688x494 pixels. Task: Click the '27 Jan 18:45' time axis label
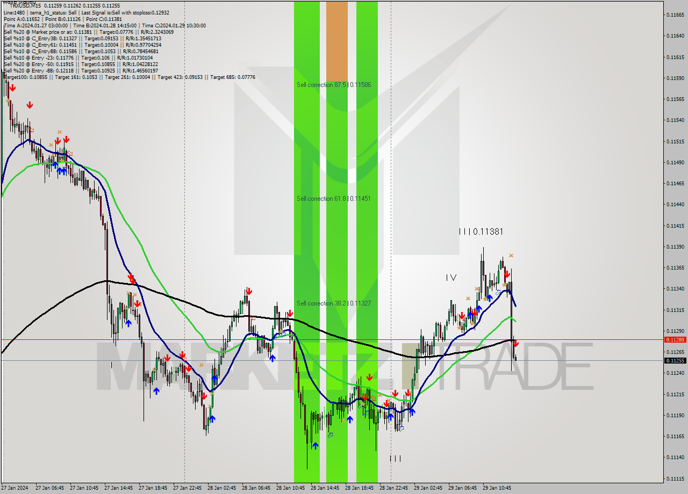tap(153, 488)
